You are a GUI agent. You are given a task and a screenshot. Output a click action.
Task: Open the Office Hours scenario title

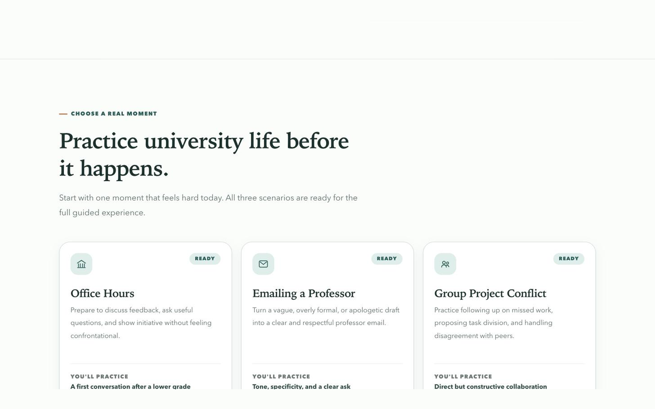pyautogui.click(x=102, y=294)
